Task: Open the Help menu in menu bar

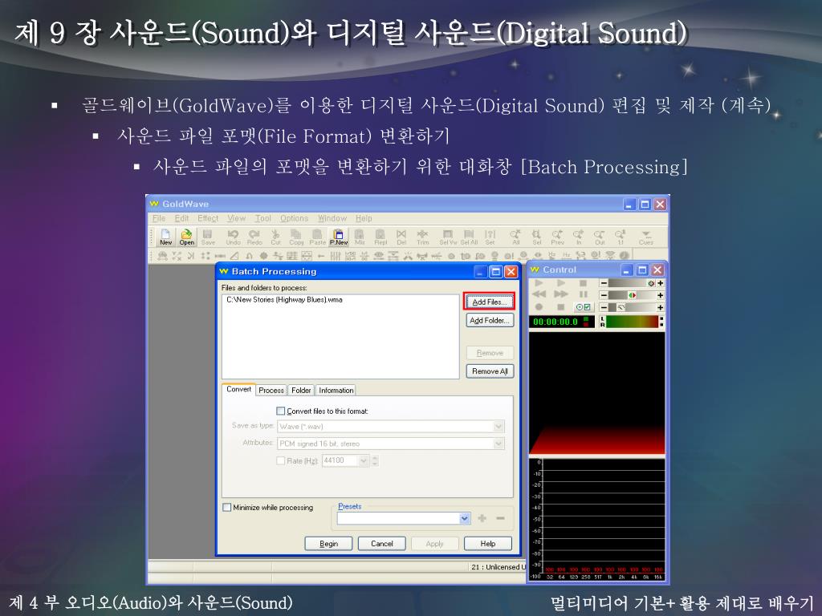Action: tap(364, 218)
